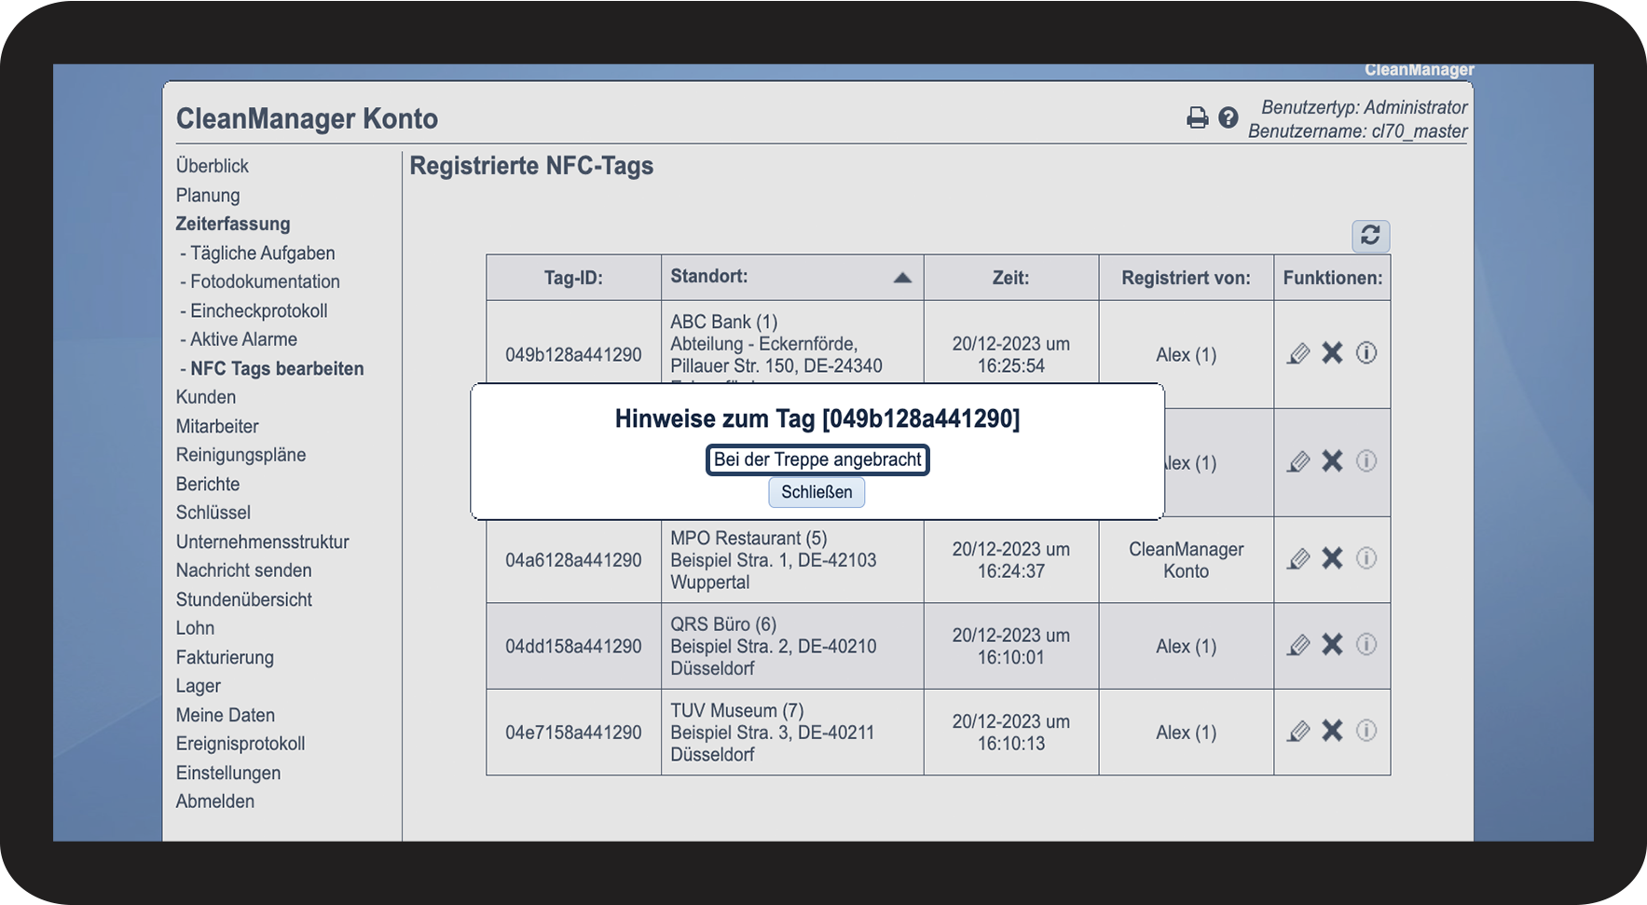The width and height of the screenshot is (1647, 905).
Task: Click the Tag-ID column header
Action: pos(573,278)
